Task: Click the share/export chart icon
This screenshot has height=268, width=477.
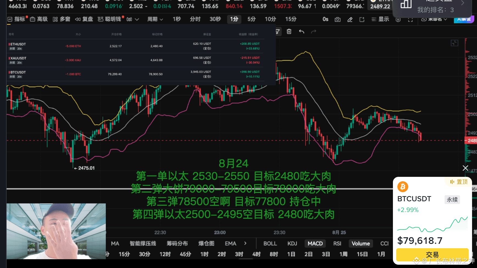Action: (362, 19)
